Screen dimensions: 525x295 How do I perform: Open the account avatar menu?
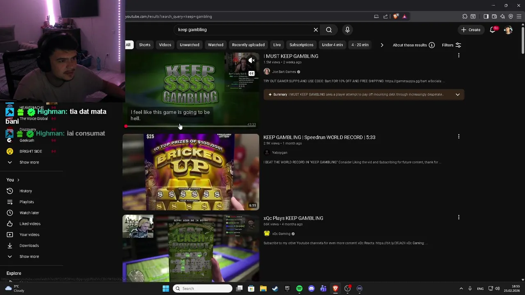point(508,29)
